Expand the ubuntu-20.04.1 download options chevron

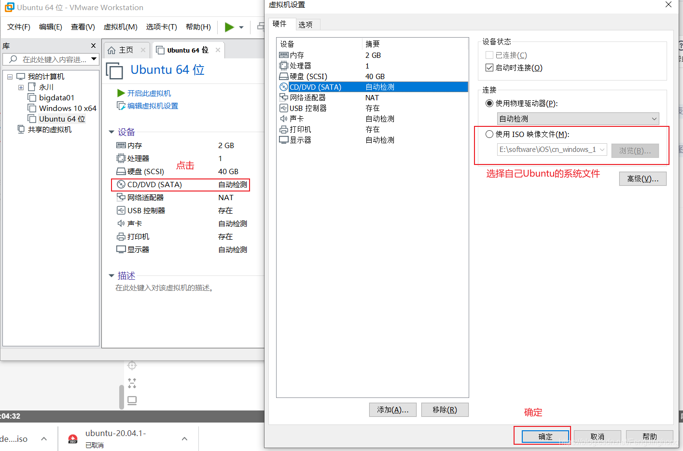click(184, 438)
